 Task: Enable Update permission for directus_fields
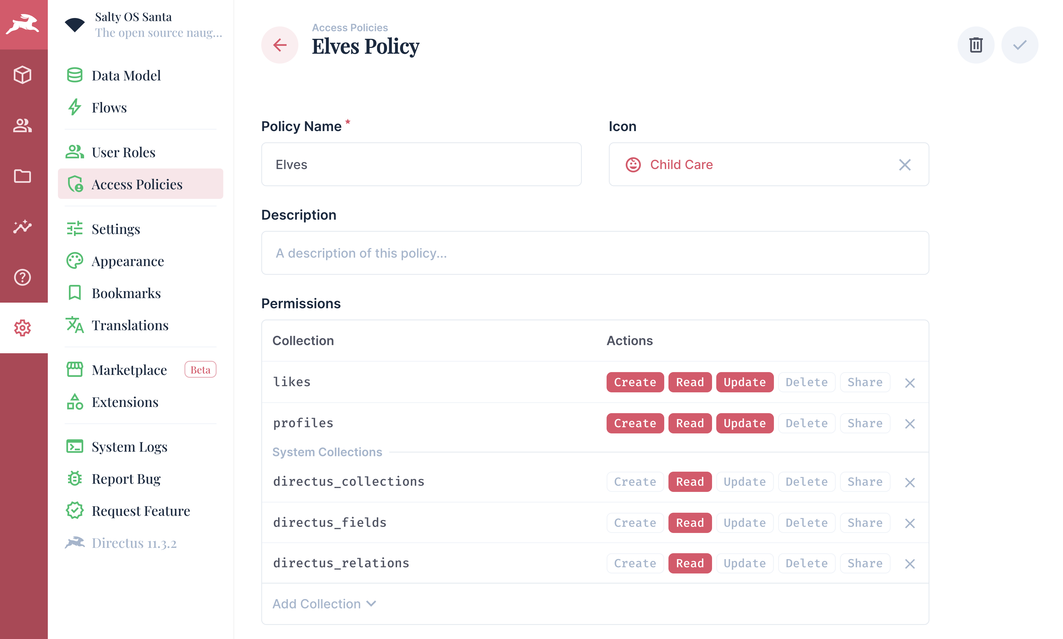click(x=744, y=522)
